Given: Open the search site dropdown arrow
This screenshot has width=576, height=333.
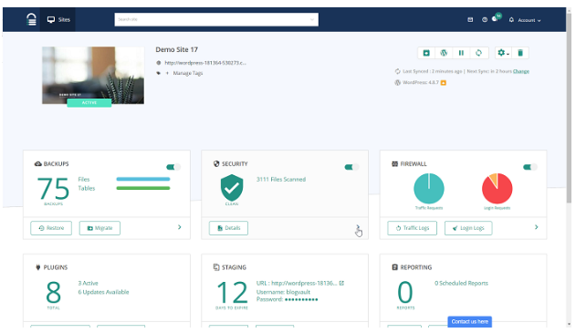Looking at the screenshot, I should click(x=312, y=20).
